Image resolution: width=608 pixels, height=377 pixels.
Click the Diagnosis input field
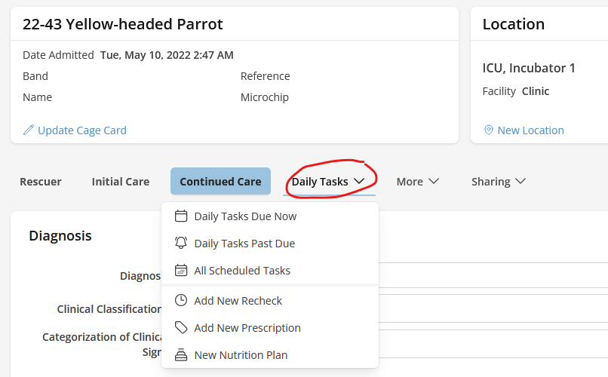[x=490, y=274]
